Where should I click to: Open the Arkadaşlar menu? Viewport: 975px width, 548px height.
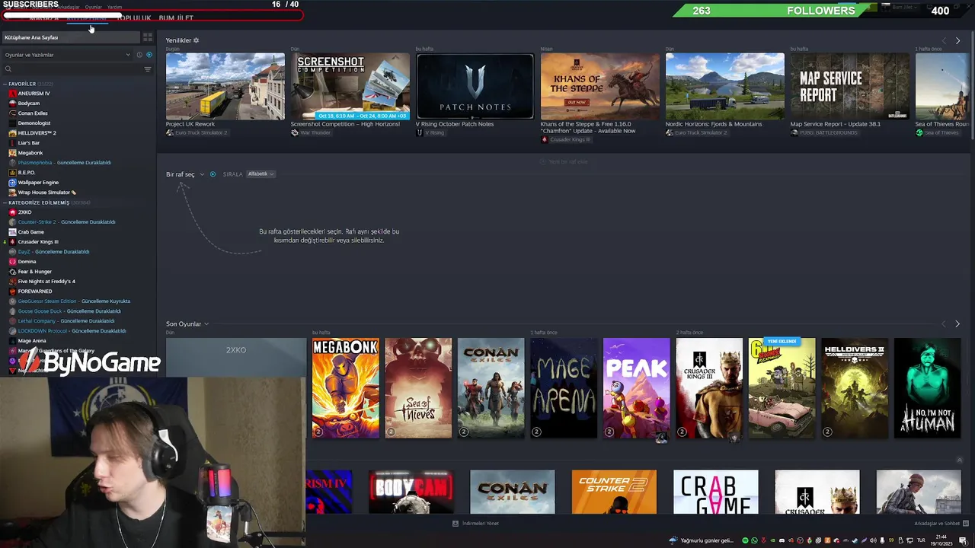point(69,7)
